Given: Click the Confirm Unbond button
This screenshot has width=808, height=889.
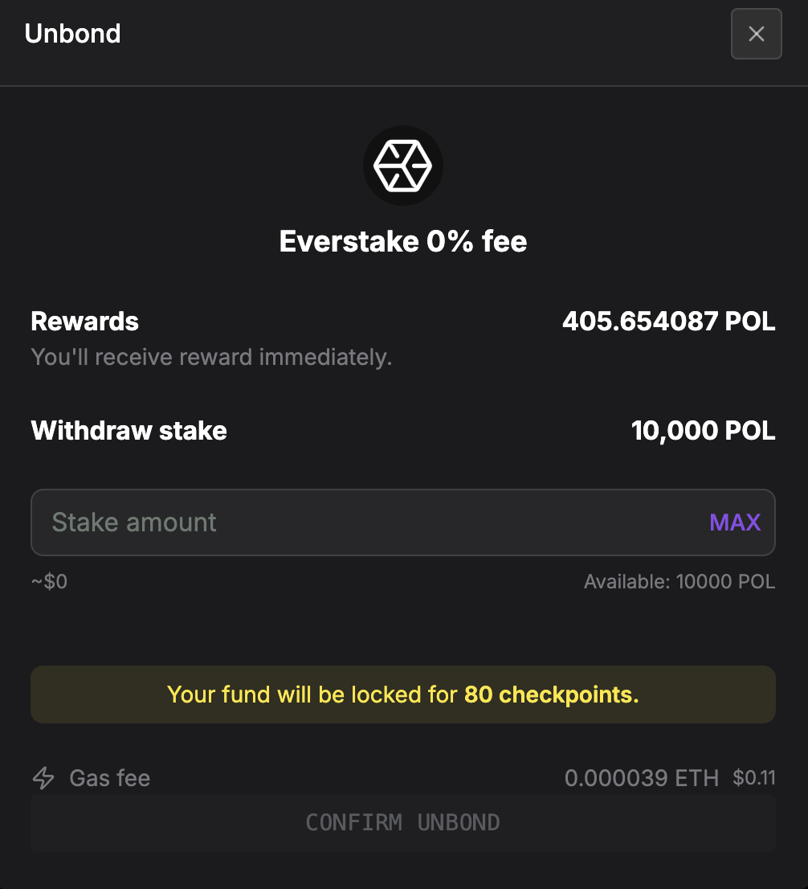Looking at the screenshot, I should (x=403, y=822).
